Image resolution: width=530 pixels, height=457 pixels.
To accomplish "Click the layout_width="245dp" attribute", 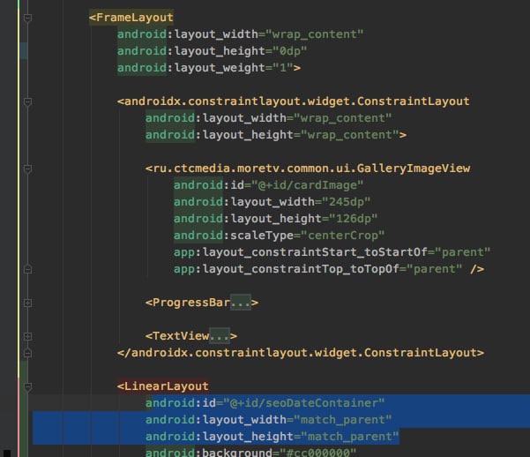I will pyautogui.click(x=272, y=202).
